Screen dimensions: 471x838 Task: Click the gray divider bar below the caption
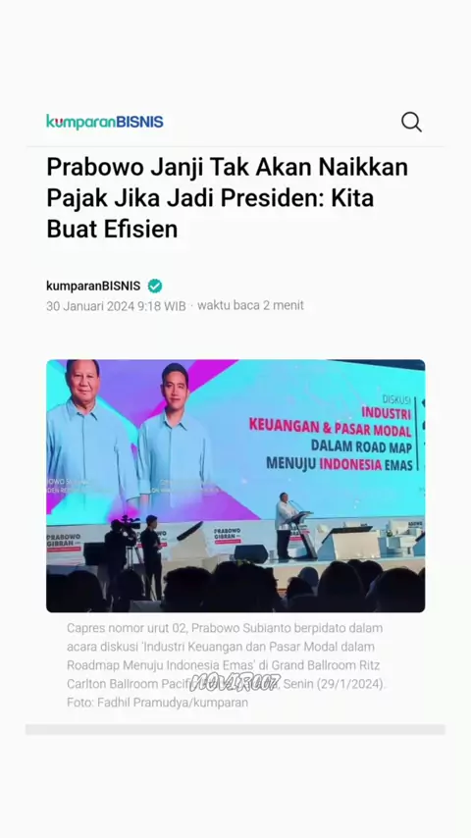(235, 729)
